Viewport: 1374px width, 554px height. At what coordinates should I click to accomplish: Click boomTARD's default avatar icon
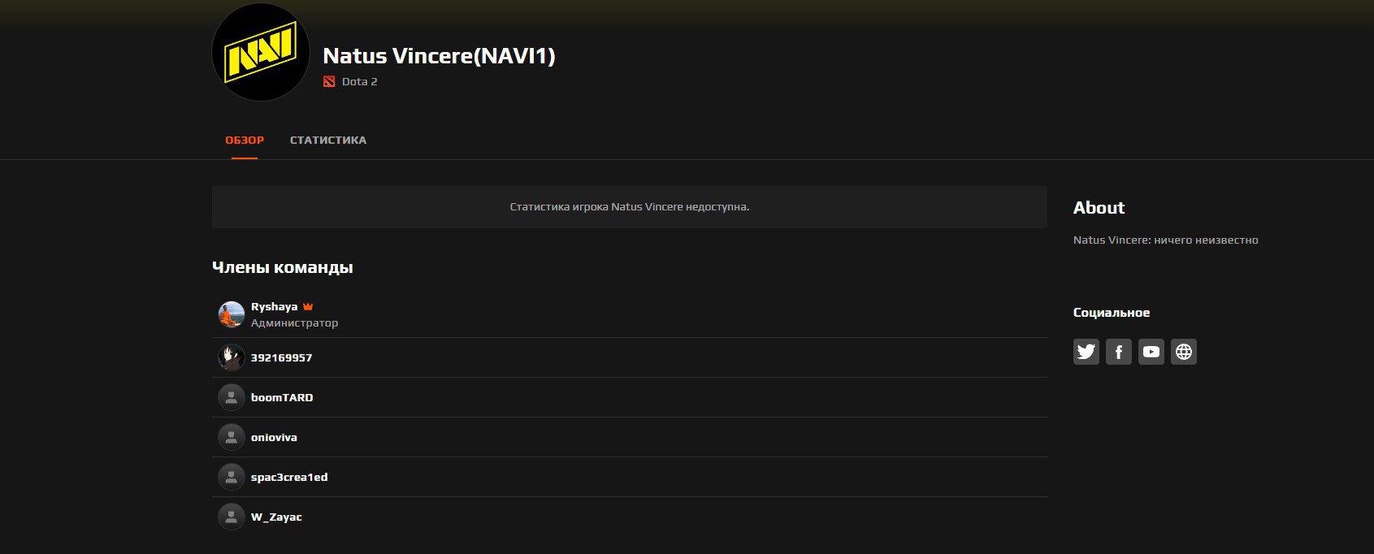click(232, 397)
